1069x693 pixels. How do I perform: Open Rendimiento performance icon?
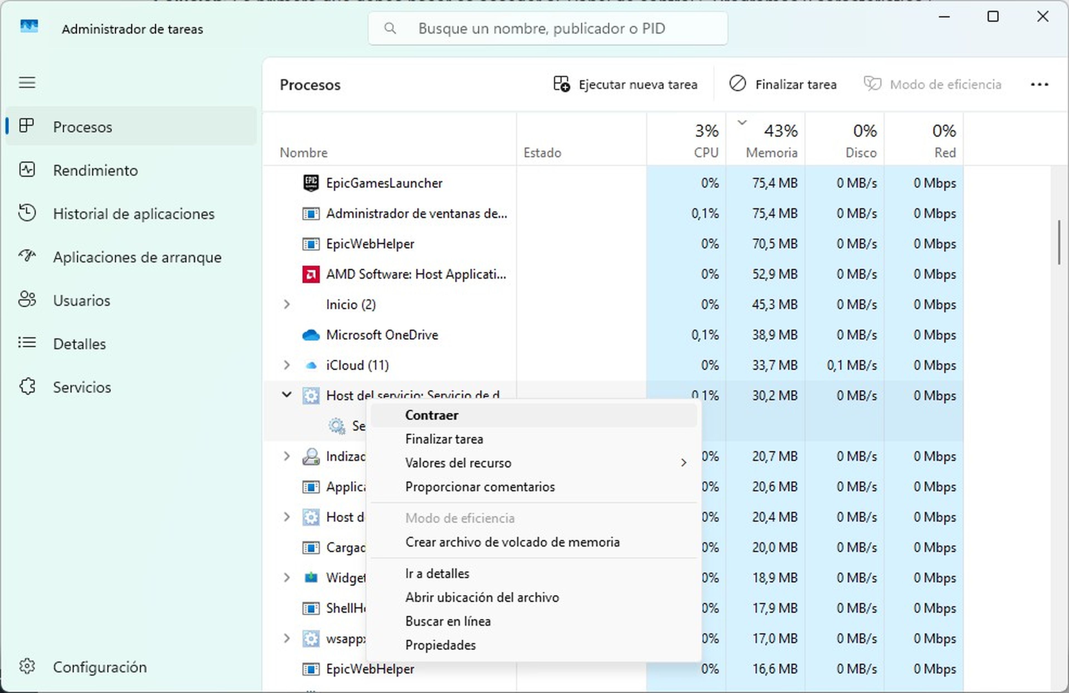pyautogui.click(x=26, y=169)
